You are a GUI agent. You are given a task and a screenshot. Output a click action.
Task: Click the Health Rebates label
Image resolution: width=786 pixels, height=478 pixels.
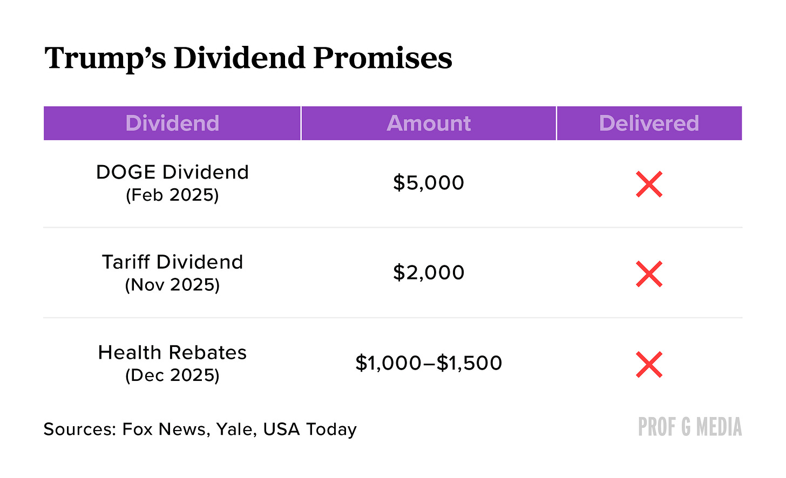coord(172,352)
